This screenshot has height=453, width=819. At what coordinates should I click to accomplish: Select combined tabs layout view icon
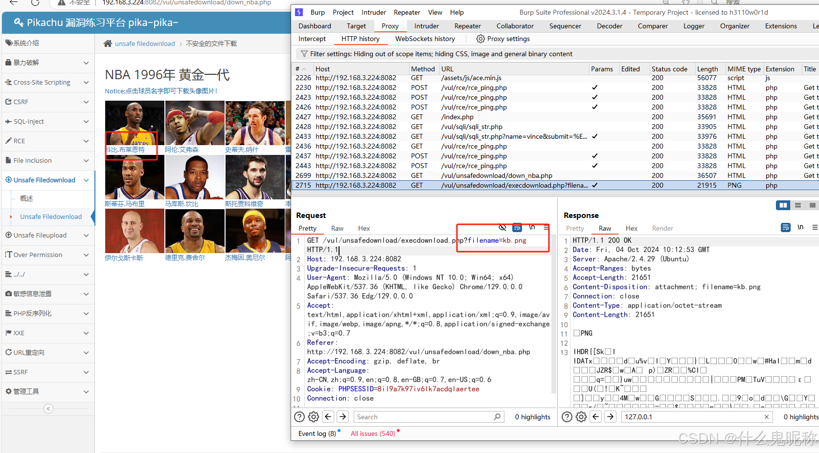tap(812, 205)
